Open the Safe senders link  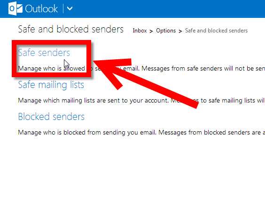(44, 53)
